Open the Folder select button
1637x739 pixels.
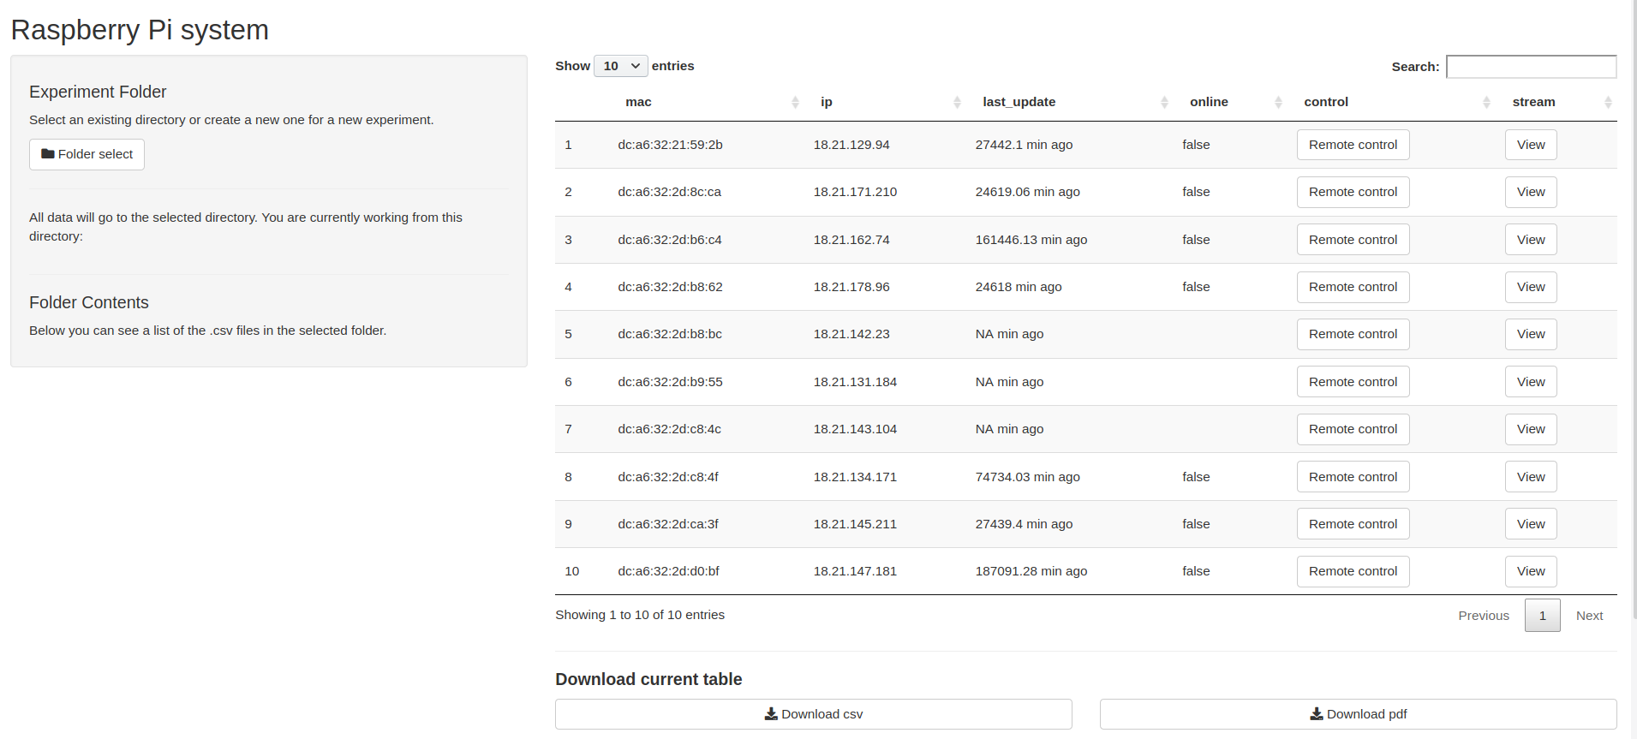87,154
